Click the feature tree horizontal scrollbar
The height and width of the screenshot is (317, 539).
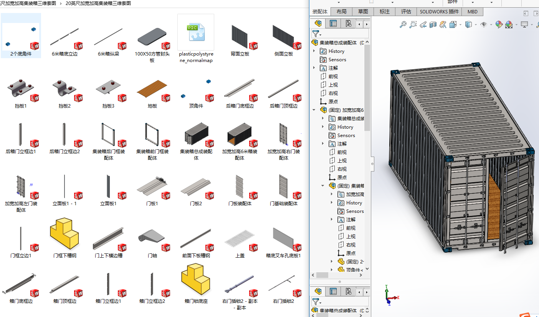322,275
